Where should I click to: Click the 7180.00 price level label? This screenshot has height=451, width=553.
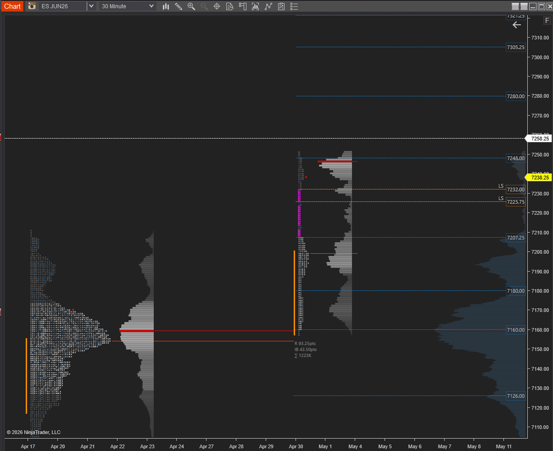[515, 291]
